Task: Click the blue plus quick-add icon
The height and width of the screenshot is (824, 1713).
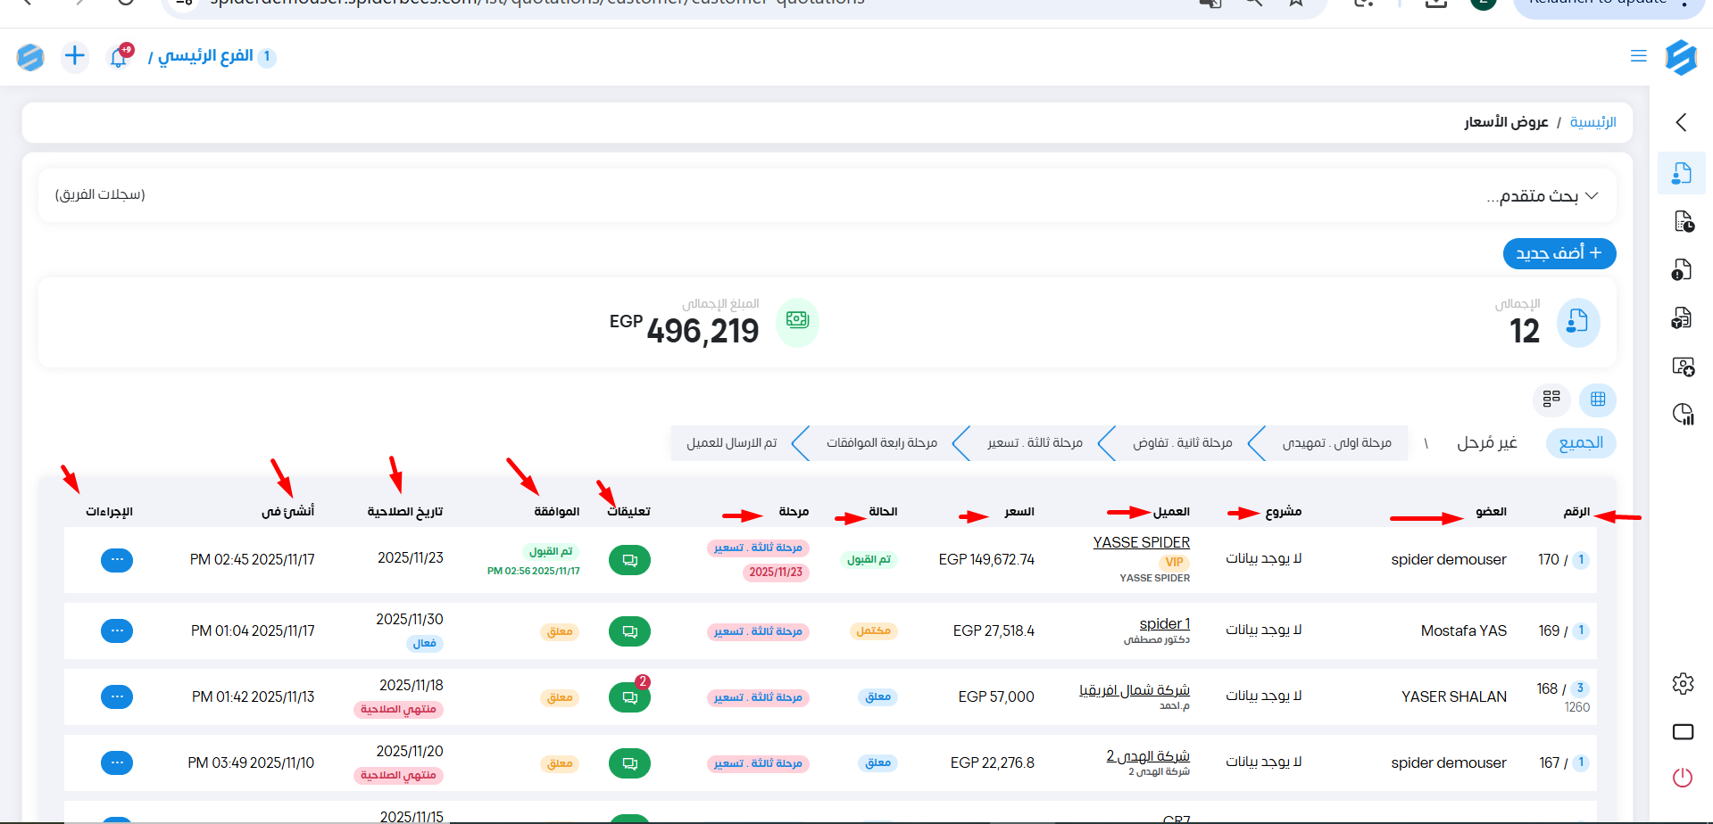Action: (75, 57)
